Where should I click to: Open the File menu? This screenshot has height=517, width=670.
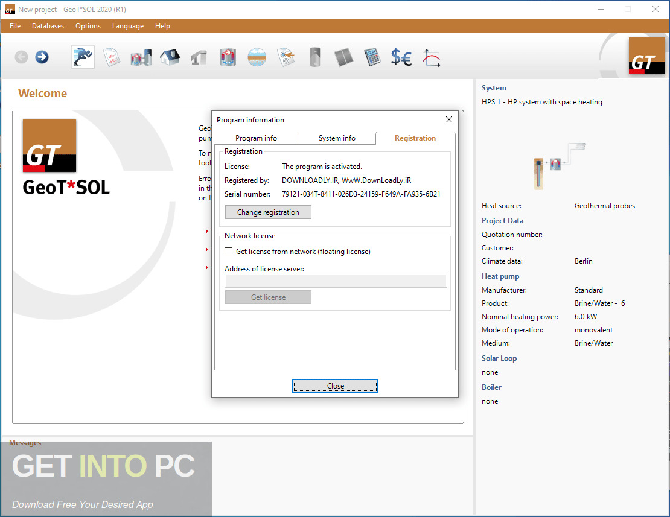pyautogui.click(x=15, y=26)
